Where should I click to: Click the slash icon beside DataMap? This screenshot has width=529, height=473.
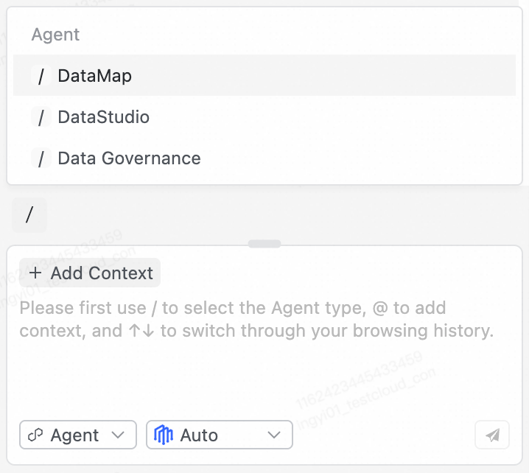[41, 76]
